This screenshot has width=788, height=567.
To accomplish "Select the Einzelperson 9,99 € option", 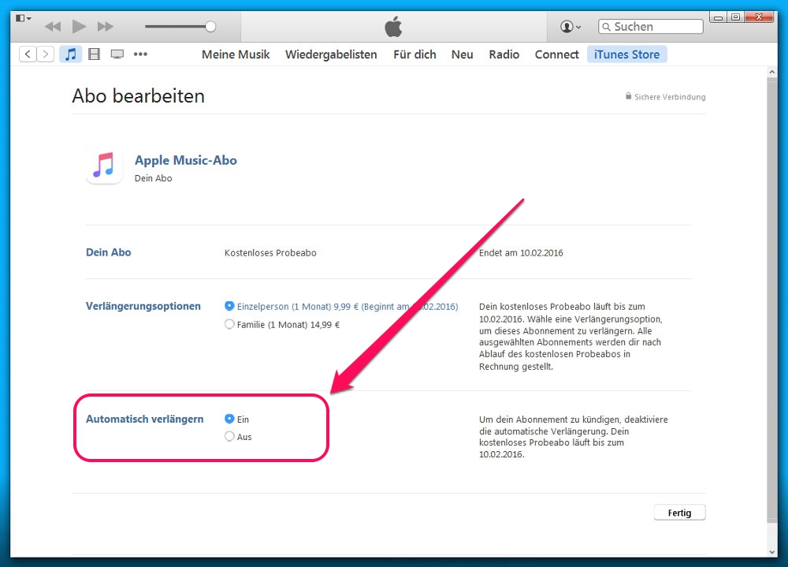I will point(229,306).
